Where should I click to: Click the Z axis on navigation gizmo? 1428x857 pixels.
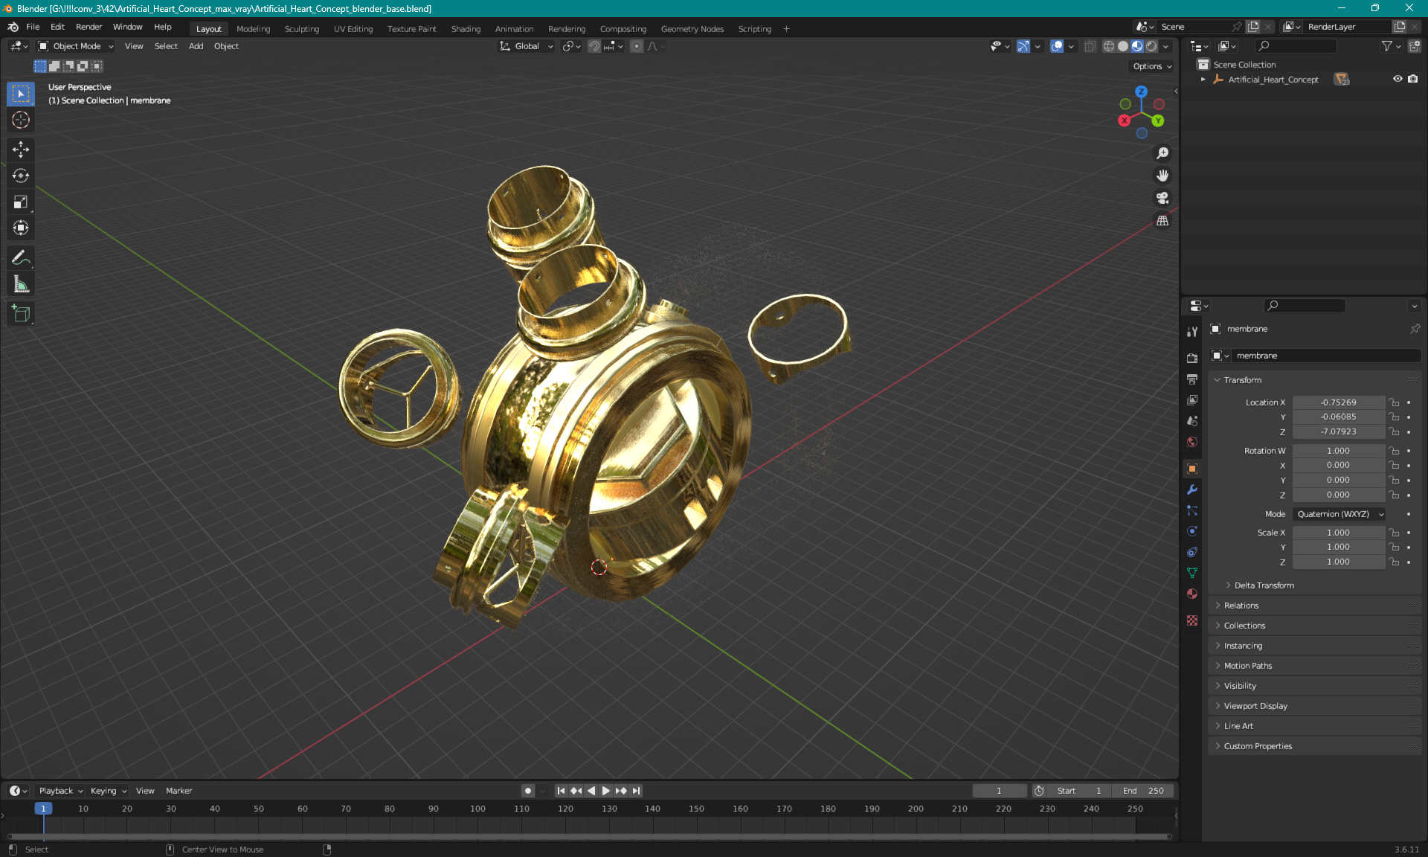1141,92
